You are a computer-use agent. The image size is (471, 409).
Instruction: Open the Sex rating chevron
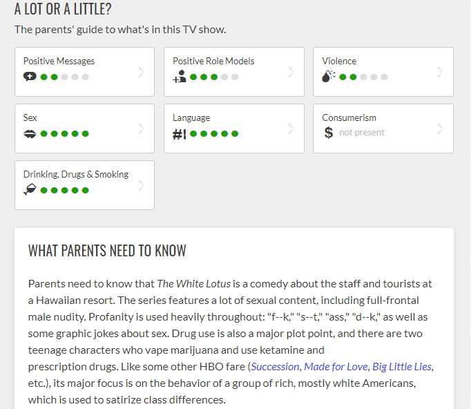(x=141, y=129)
